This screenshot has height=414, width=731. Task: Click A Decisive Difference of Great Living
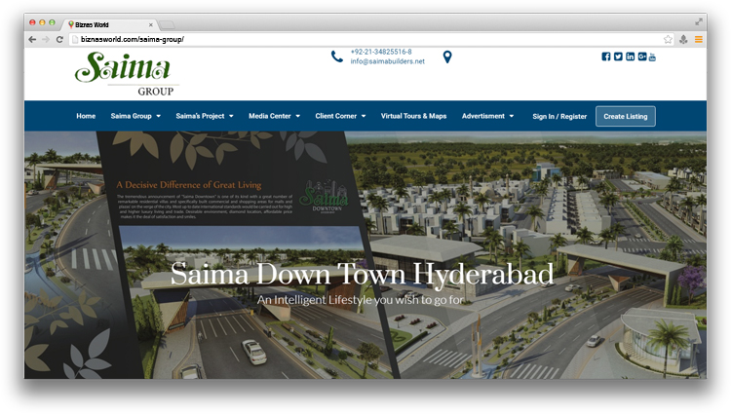pos(189,185)
